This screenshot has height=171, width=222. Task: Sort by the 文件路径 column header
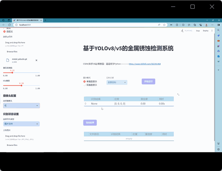coord(99,134)
